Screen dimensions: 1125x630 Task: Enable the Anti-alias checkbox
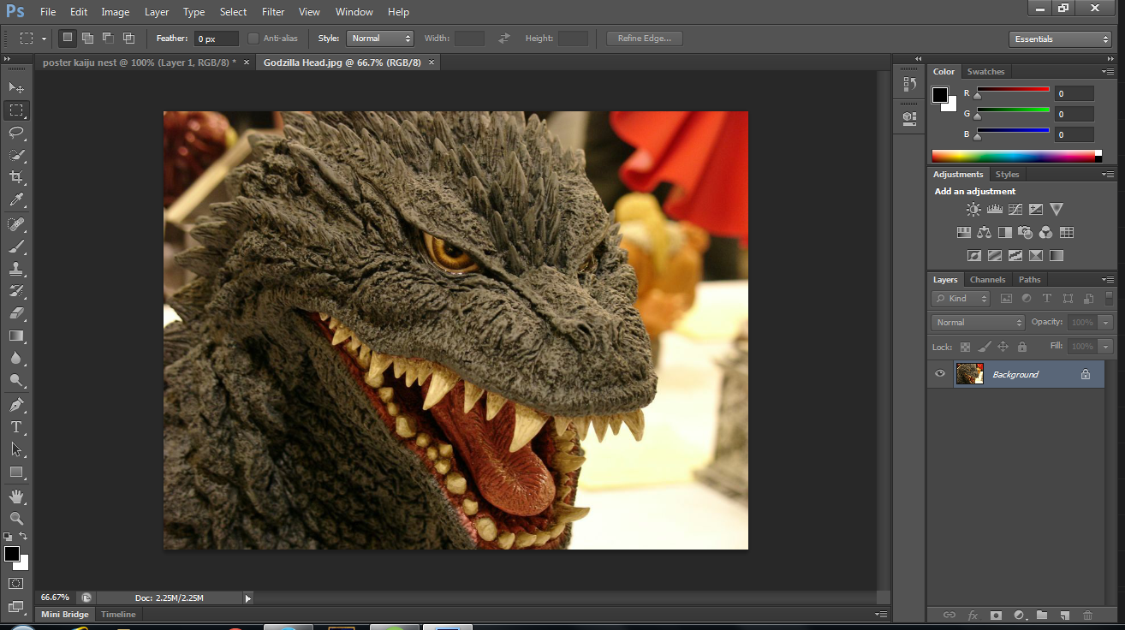(x=253, y=39)
